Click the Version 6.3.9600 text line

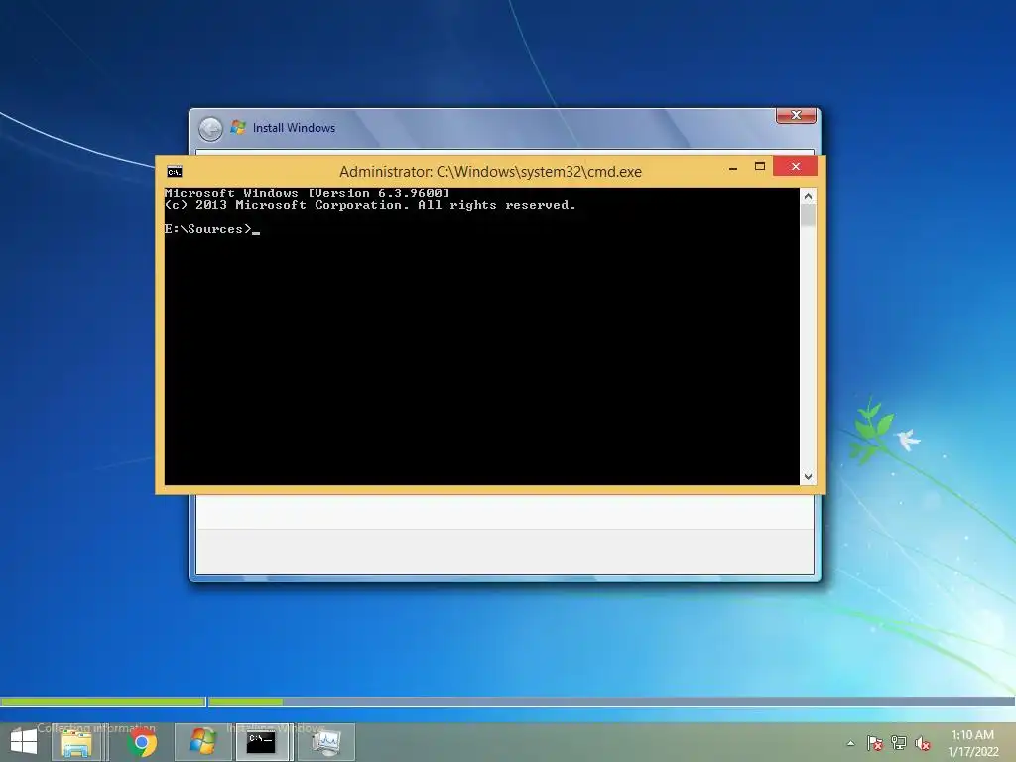(308, 193)
